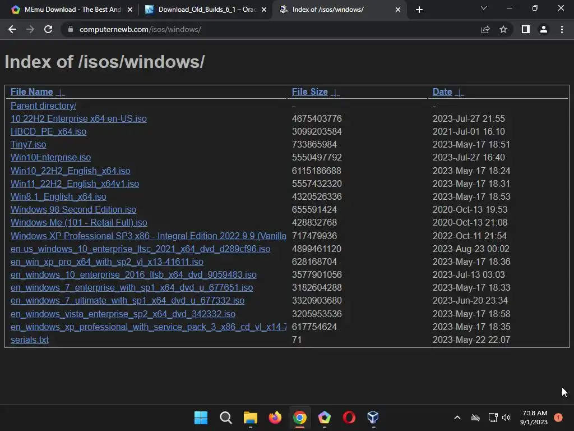This screenshot has width=574, height=431.
Task: Download Windows Me (101 - Retail Full).iso
Action: (78, 222)
